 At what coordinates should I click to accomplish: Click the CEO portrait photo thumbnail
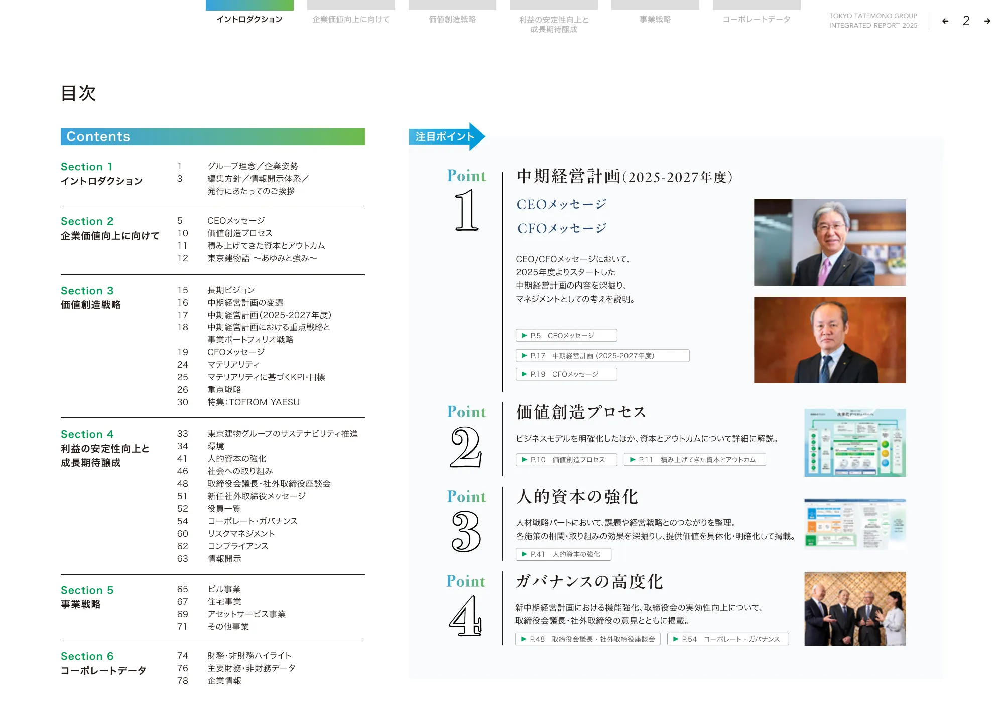pyautogui.click(x=830, y=242)
